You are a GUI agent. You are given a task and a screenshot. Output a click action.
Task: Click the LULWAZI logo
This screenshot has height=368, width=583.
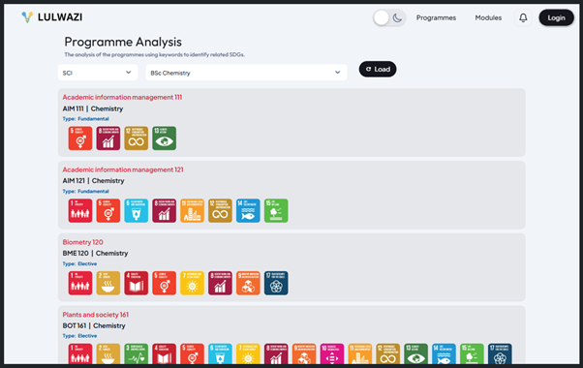[51, 17]
